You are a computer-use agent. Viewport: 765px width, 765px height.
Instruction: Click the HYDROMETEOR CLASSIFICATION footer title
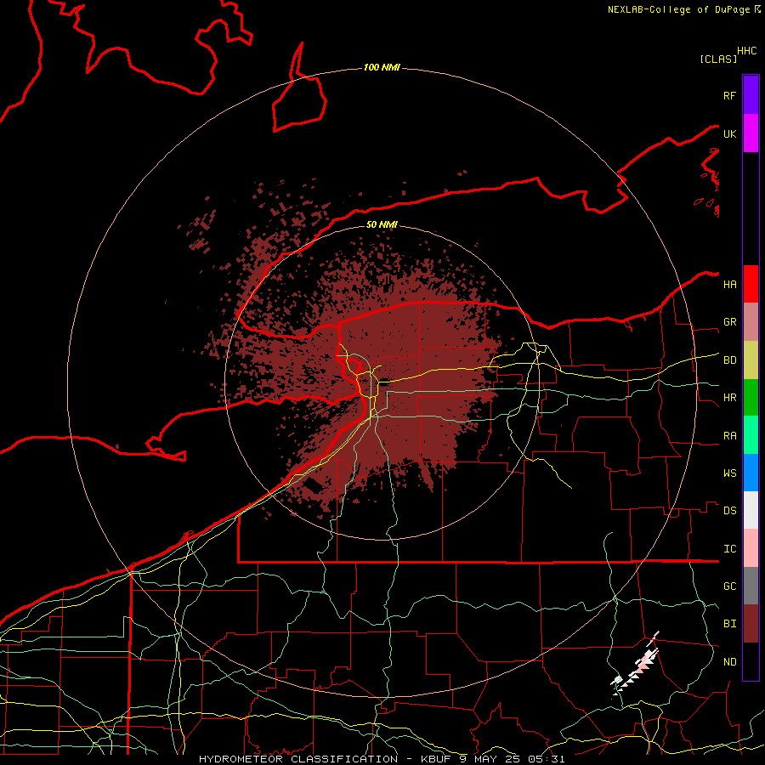pyautogui.click(x=298, y=759)
